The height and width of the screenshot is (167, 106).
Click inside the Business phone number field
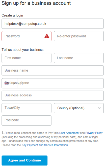60,83
